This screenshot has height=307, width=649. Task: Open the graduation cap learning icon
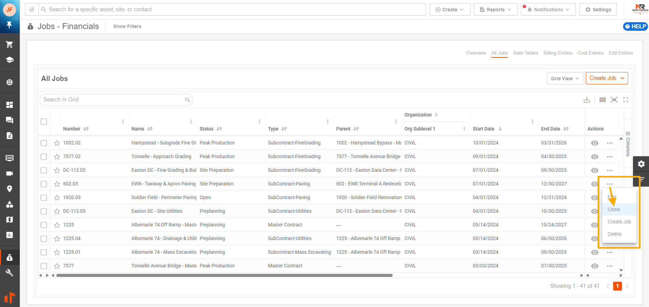click(x=10, y=60)
